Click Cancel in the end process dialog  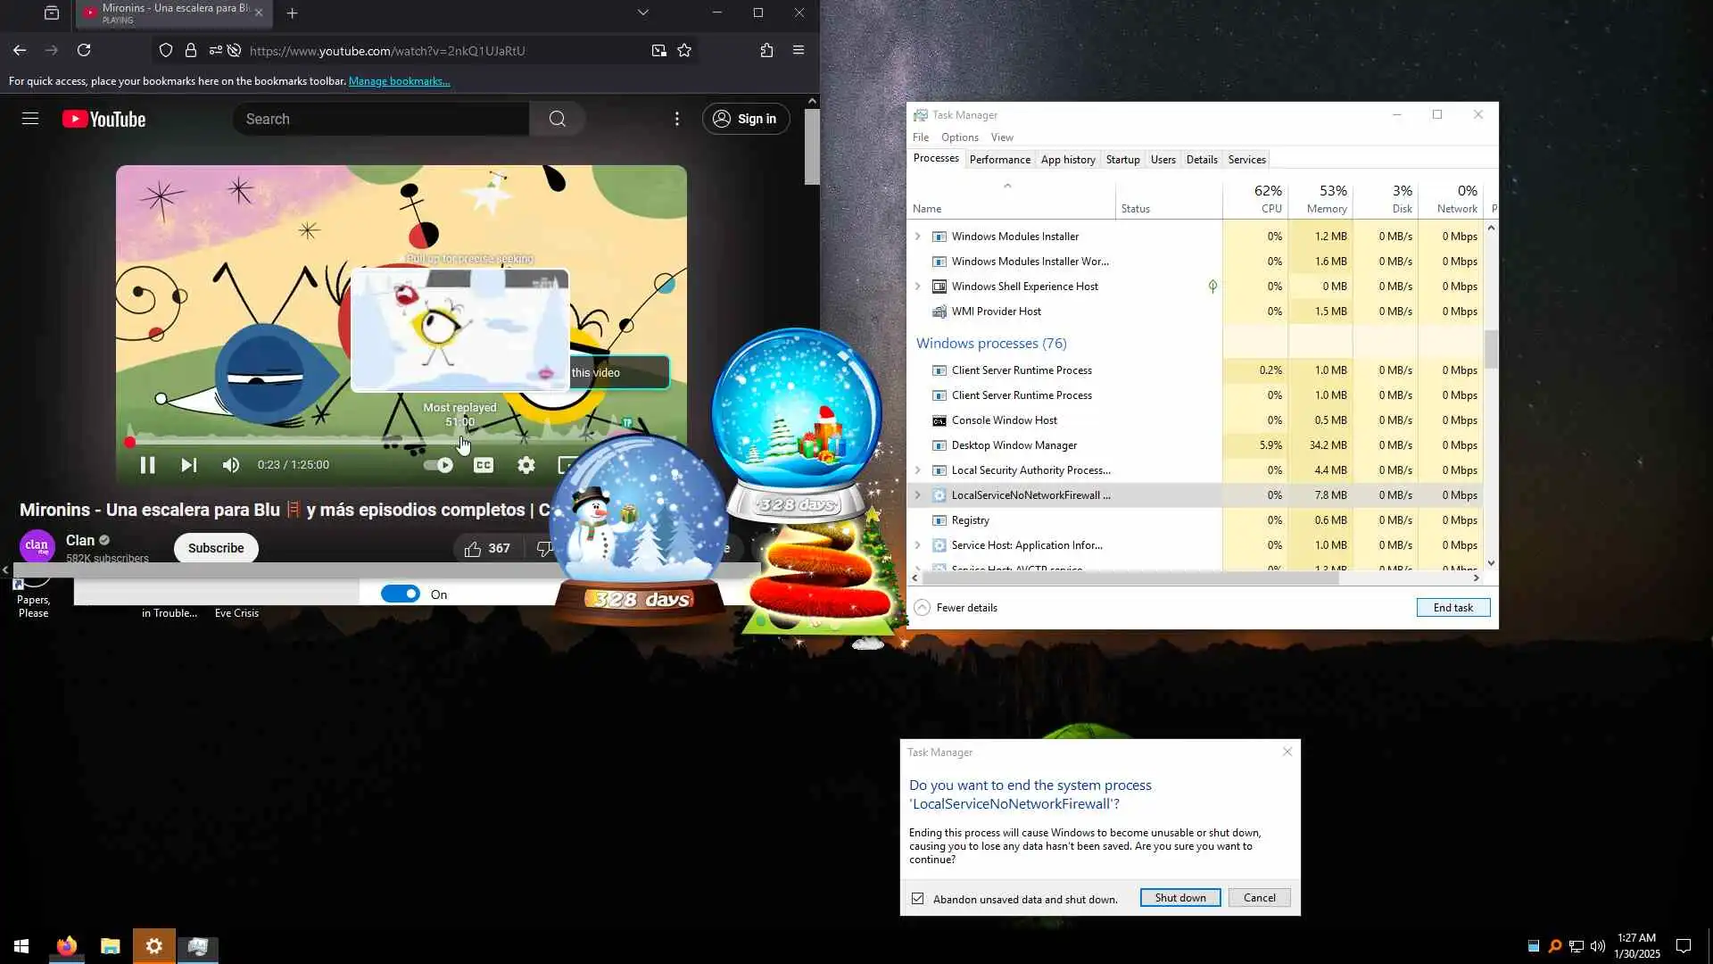click(x=1259, y=898)
